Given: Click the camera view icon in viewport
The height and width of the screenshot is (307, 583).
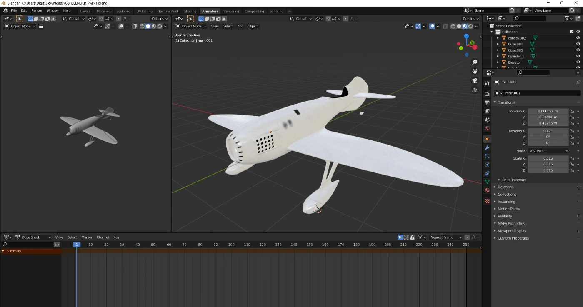Looking at the screenshot, I should coord(475,80).
